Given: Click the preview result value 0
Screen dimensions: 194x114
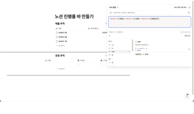Looking at the screenshot, I should 109,36.
